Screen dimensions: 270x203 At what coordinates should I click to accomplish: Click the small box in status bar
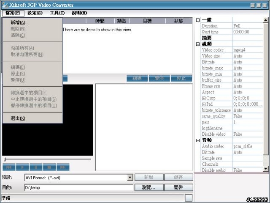coord(189,198)
